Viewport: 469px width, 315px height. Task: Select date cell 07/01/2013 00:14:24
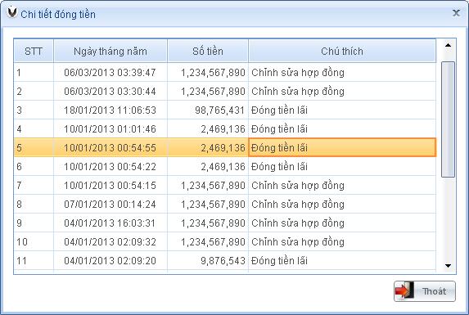(x=110, y=204)
